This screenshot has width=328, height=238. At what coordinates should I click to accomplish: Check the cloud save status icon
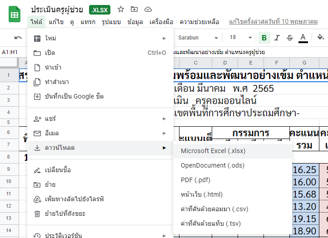(148, 10)
